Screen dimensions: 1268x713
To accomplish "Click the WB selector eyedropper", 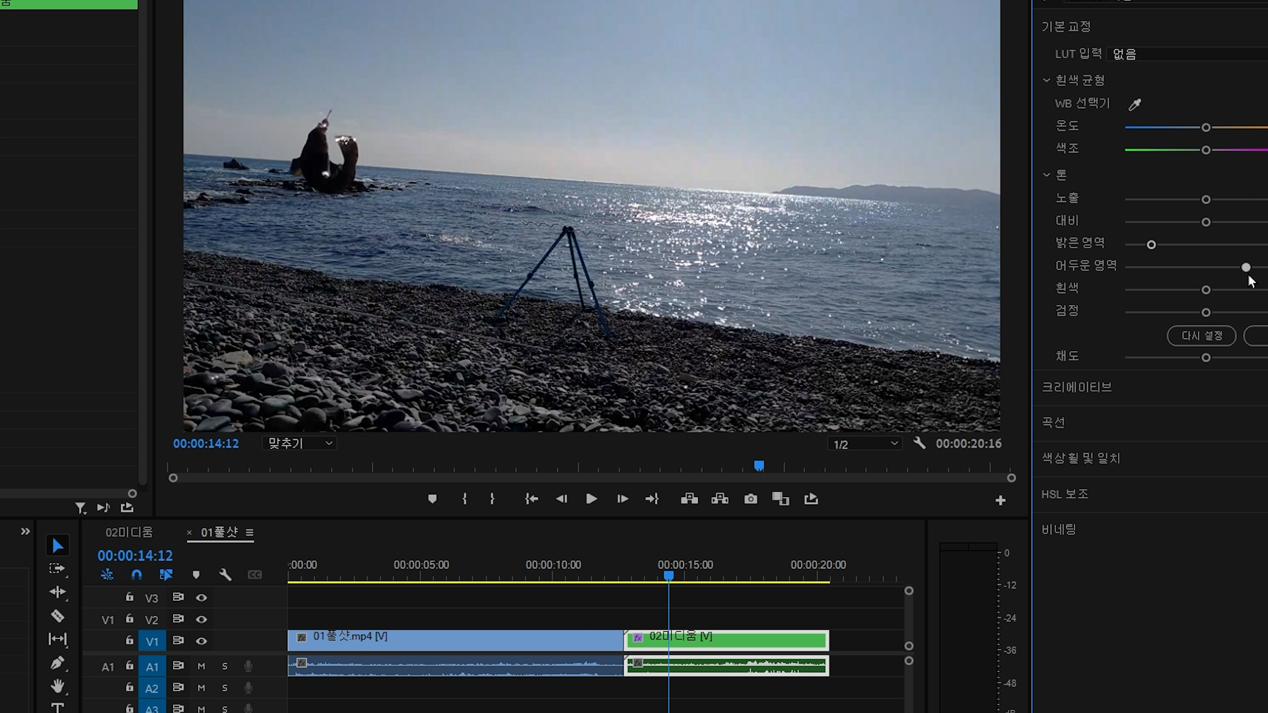I will 1135,104.
